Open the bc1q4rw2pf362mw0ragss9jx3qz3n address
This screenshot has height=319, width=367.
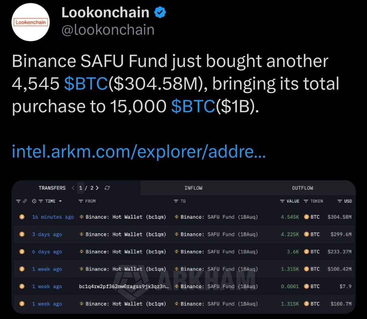[124, 286]
